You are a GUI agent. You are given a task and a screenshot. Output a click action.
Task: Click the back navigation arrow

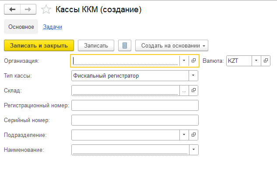[x=12, y=9]
